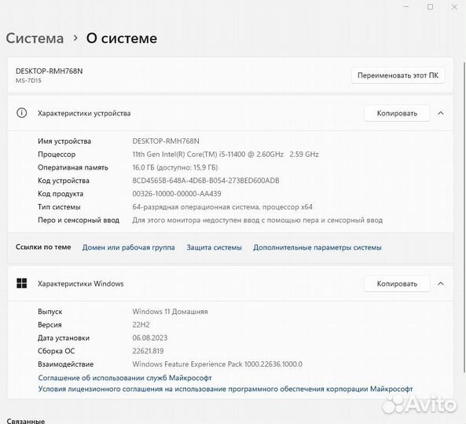466x424 pixels.
Task: Open Домен или рабочая группа link
Action: [x=128, y=247]
